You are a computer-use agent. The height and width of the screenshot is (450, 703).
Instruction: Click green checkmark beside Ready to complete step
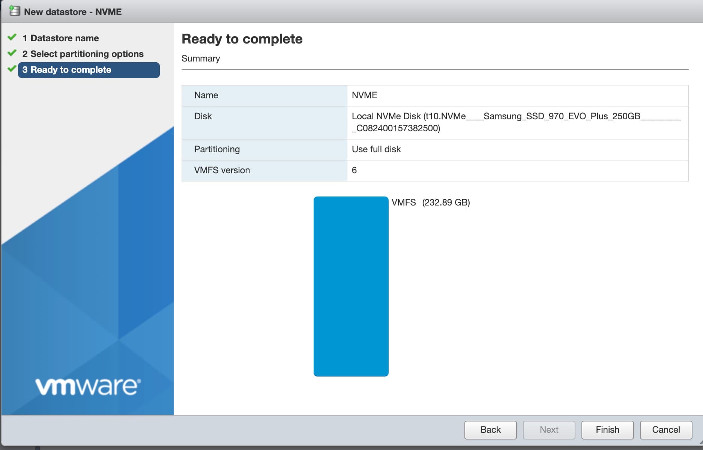point(12,69)
